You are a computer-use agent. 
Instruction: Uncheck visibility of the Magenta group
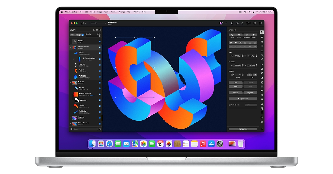(x=100, y=118)
